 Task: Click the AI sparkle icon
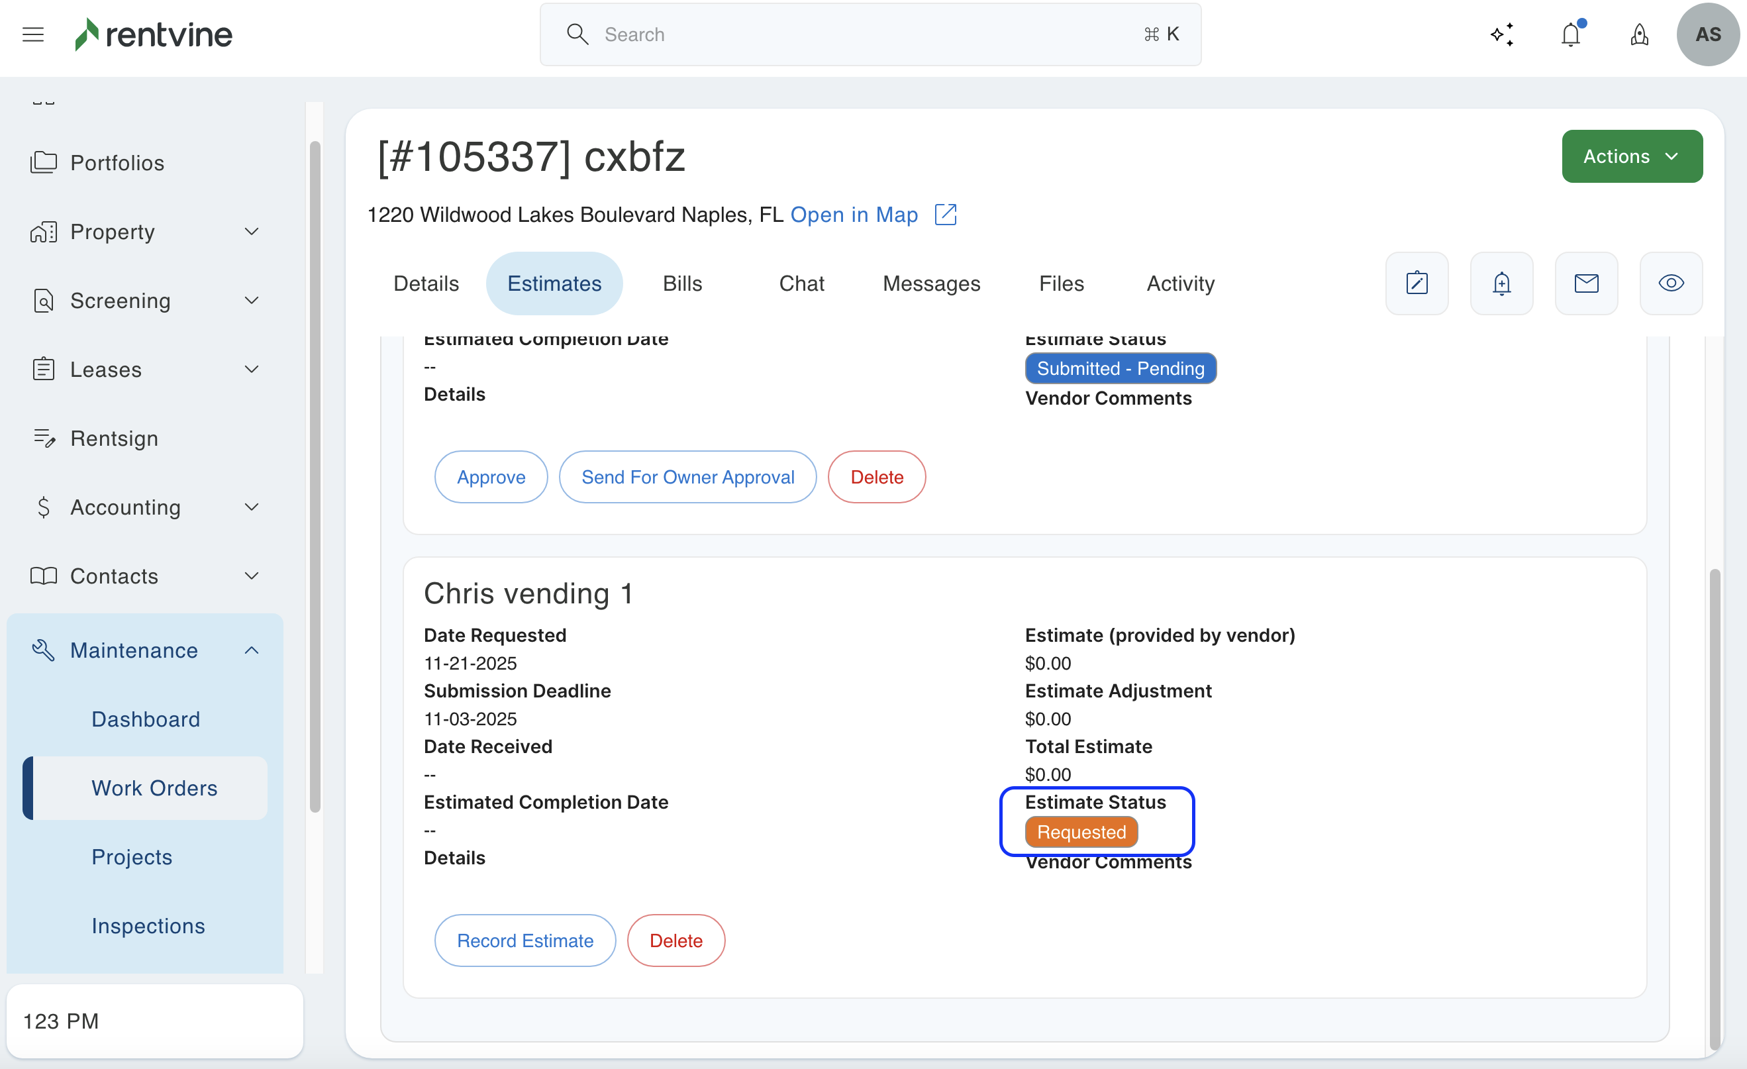click(x=1502, y=34)
